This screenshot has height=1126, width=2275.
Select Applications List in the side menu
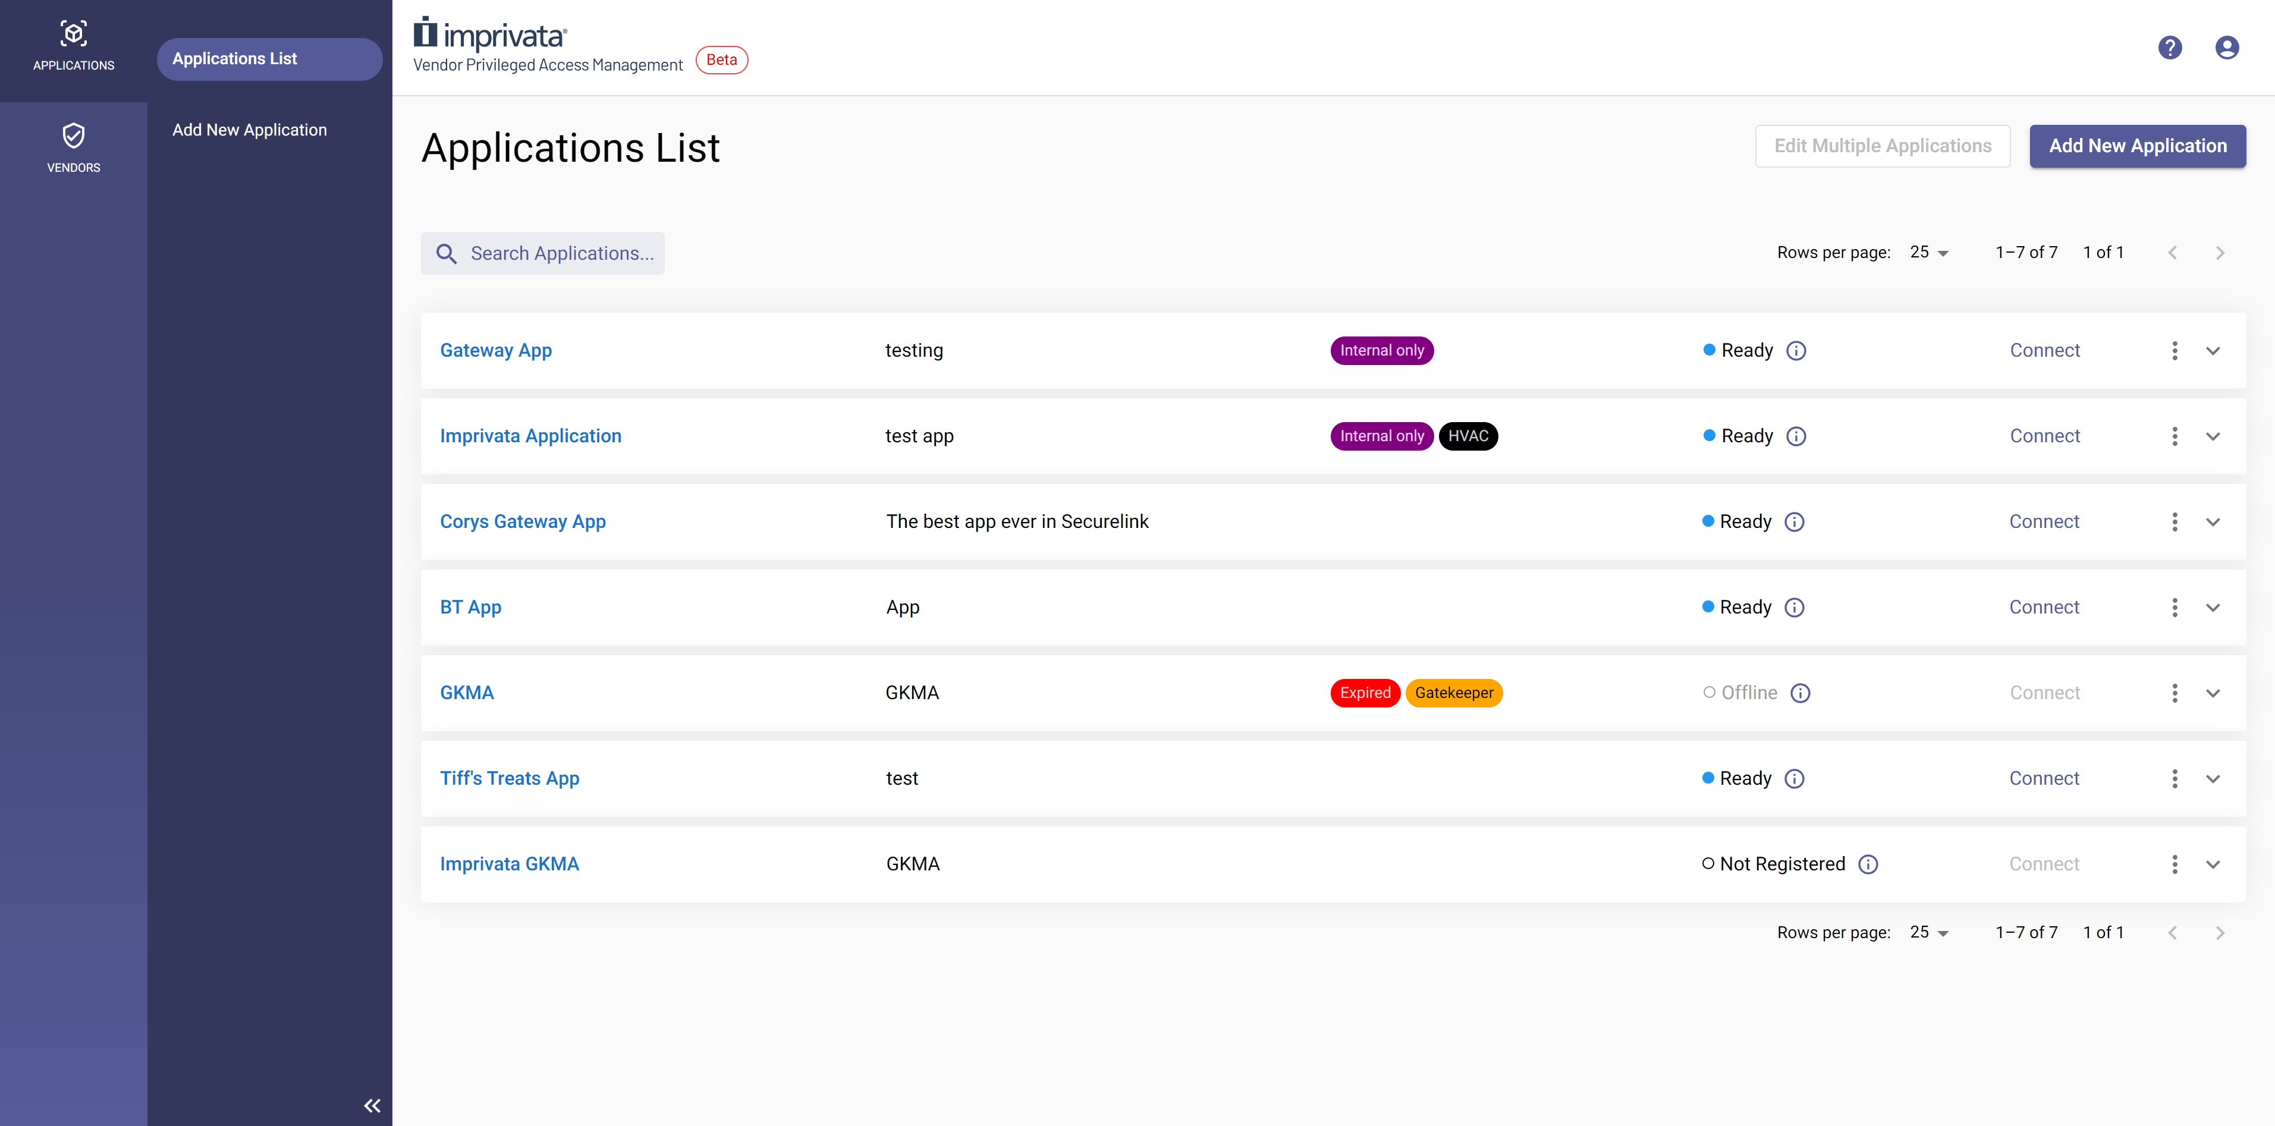click(269, 59)
